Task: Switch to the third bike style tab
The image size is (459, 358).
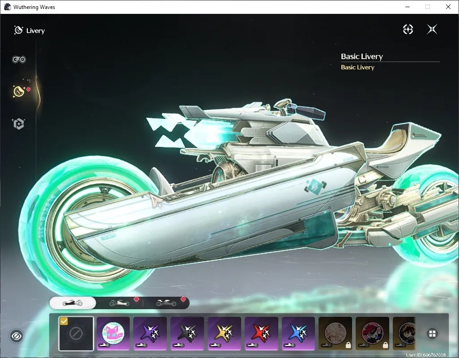Action: 166,303
